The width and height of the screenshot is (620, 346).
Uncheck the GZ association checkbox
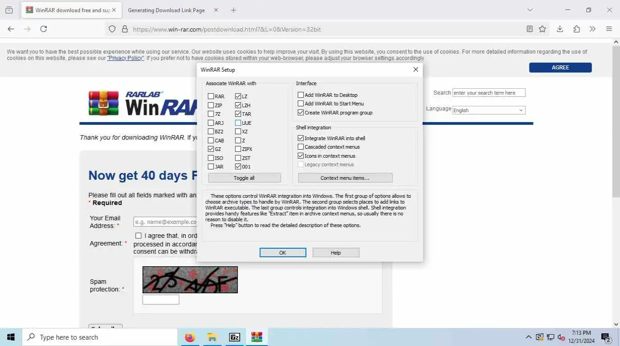coord(211,149)
